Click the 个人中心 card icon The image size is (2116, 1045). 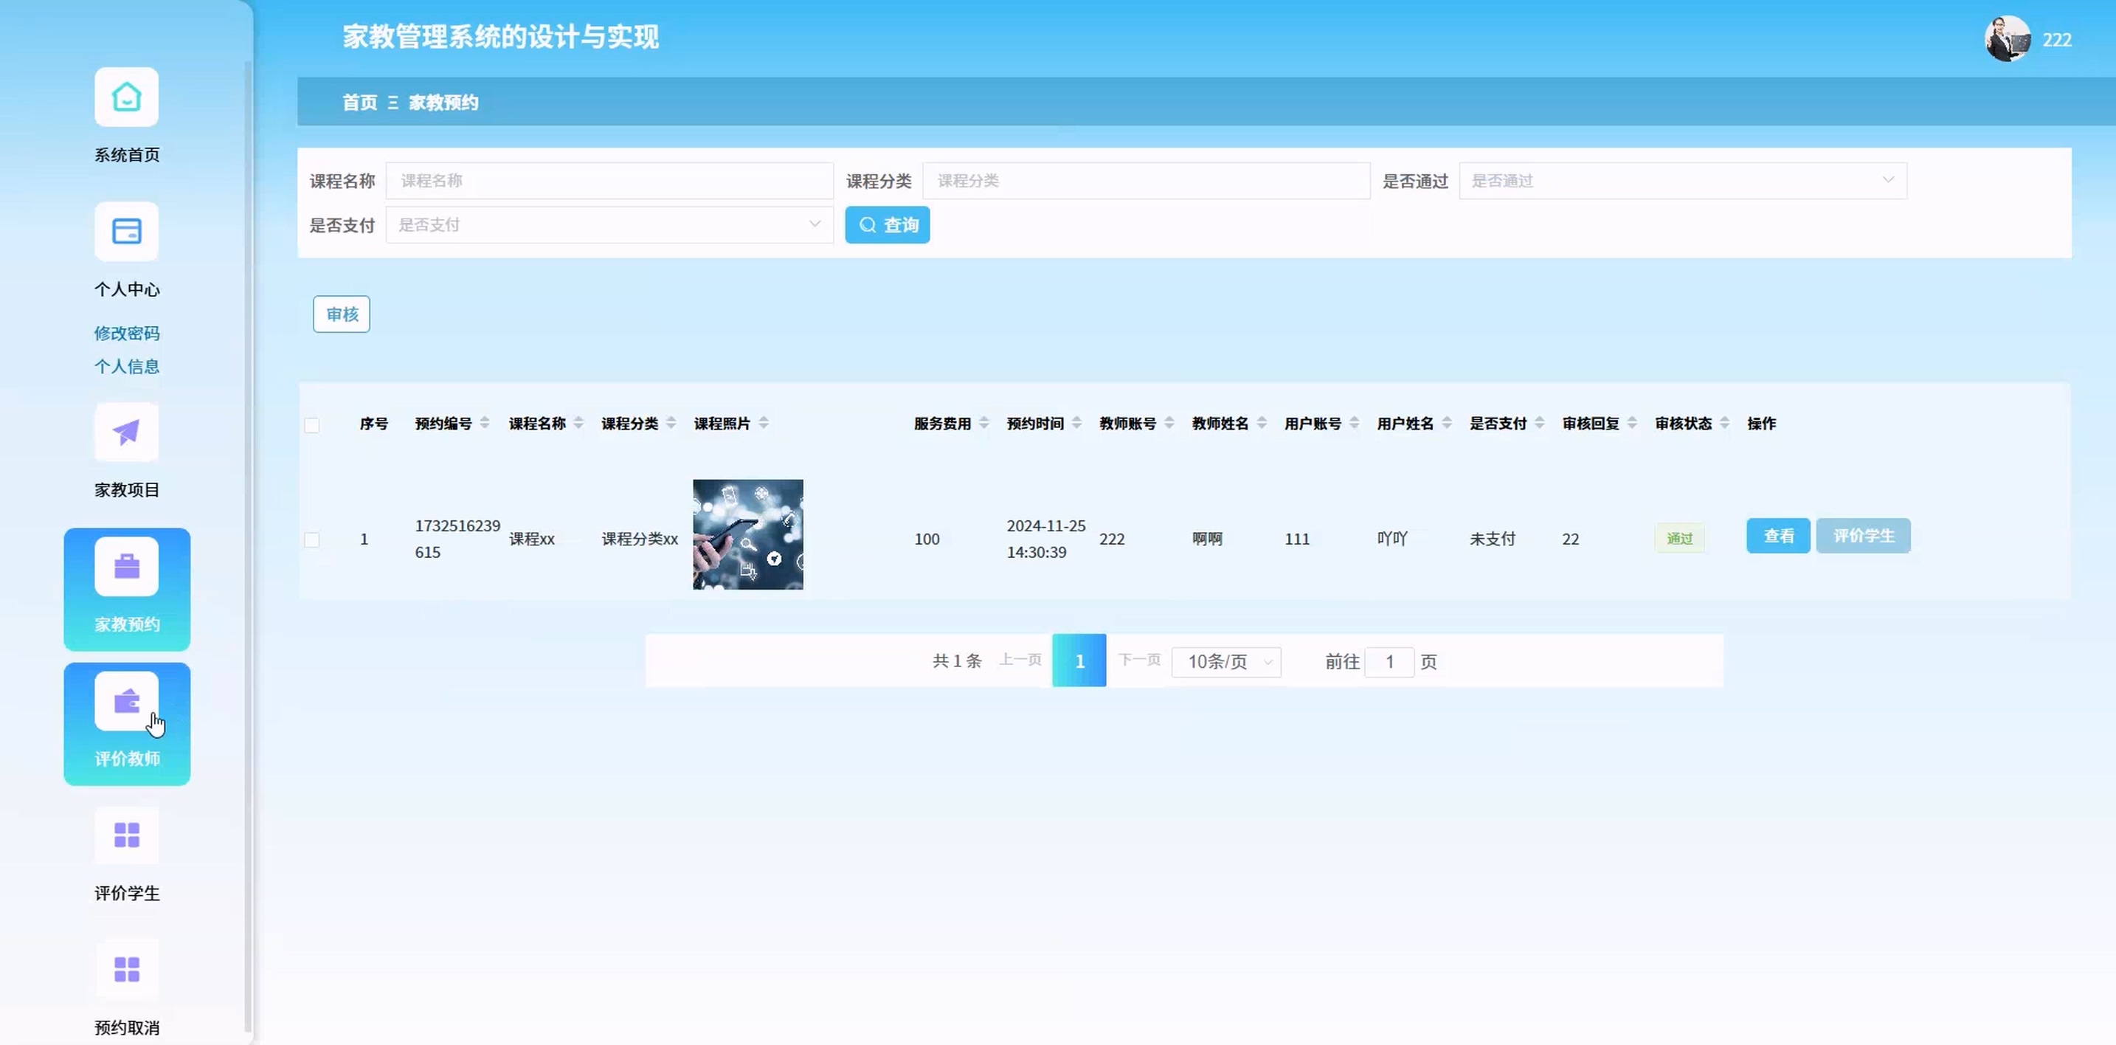(126, 232)
